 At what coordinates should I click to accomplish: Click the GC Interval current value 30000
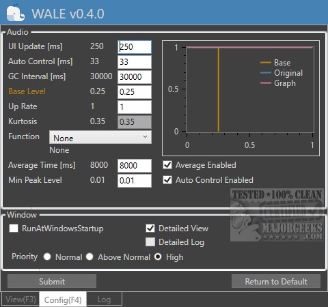(x=101, y=76)
